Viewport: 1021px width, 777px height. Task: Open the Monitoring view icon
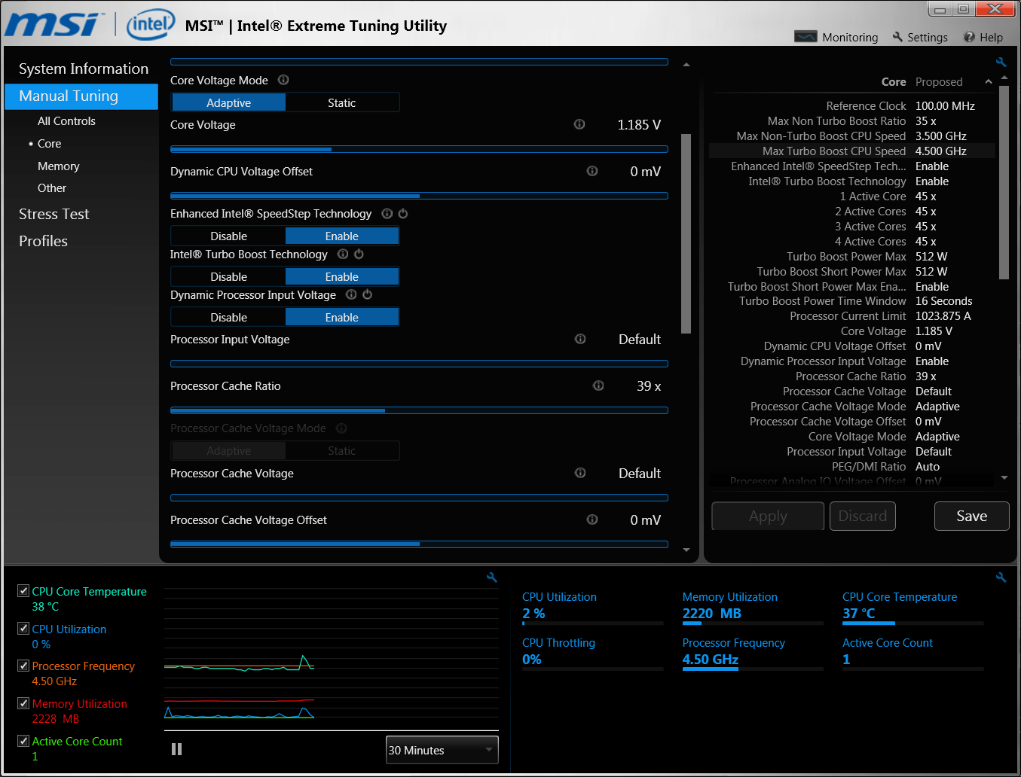[x=805, y=37]
